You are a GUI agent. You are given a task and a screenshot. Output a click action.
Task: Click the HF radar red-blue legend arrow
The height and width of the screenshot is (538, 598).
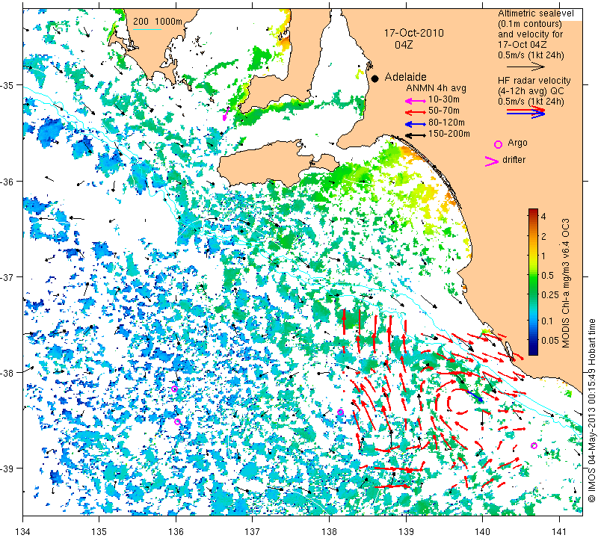click(526, 112)
